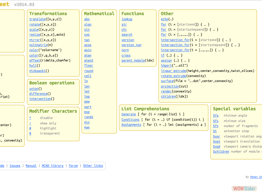262x196 pixels.
Task: Open the linear_extrude link
Action: pyautogui.click(x=174, y=71)
